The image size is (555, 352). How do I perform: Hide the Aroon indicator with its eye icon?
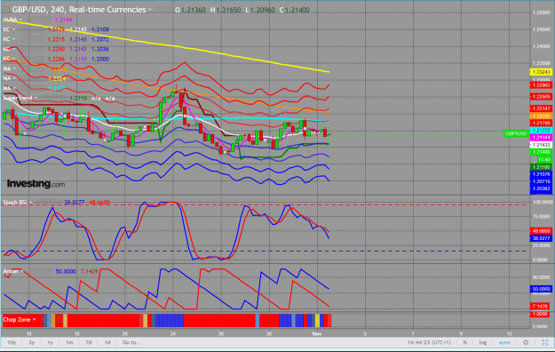point(34,271)
